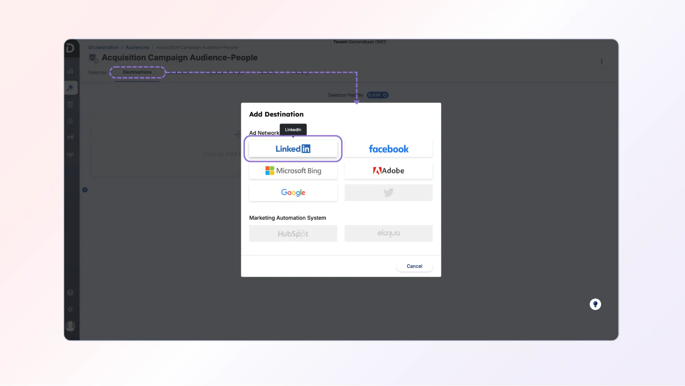685x386 pixels.
Task: Click the magic wand orchestration icon
Action: (x=71, y=87)
